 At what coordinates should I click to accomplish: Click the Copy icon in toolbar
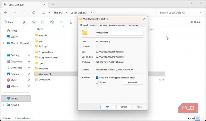pyautogui.click(x=33, y=22)
